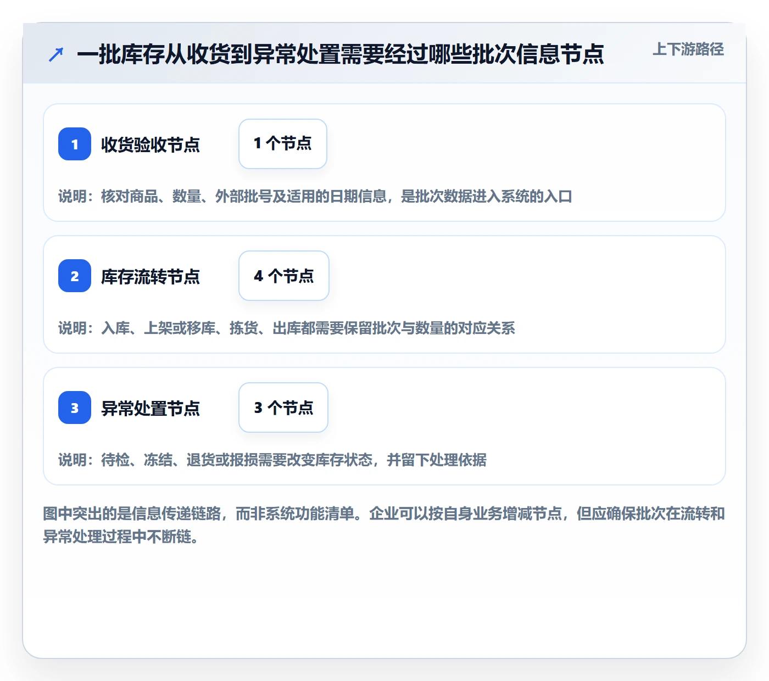Click the 1 个节点 pill
Image resolution: width=769 pixels, height=681 pixels.
(x=283, y=144)
